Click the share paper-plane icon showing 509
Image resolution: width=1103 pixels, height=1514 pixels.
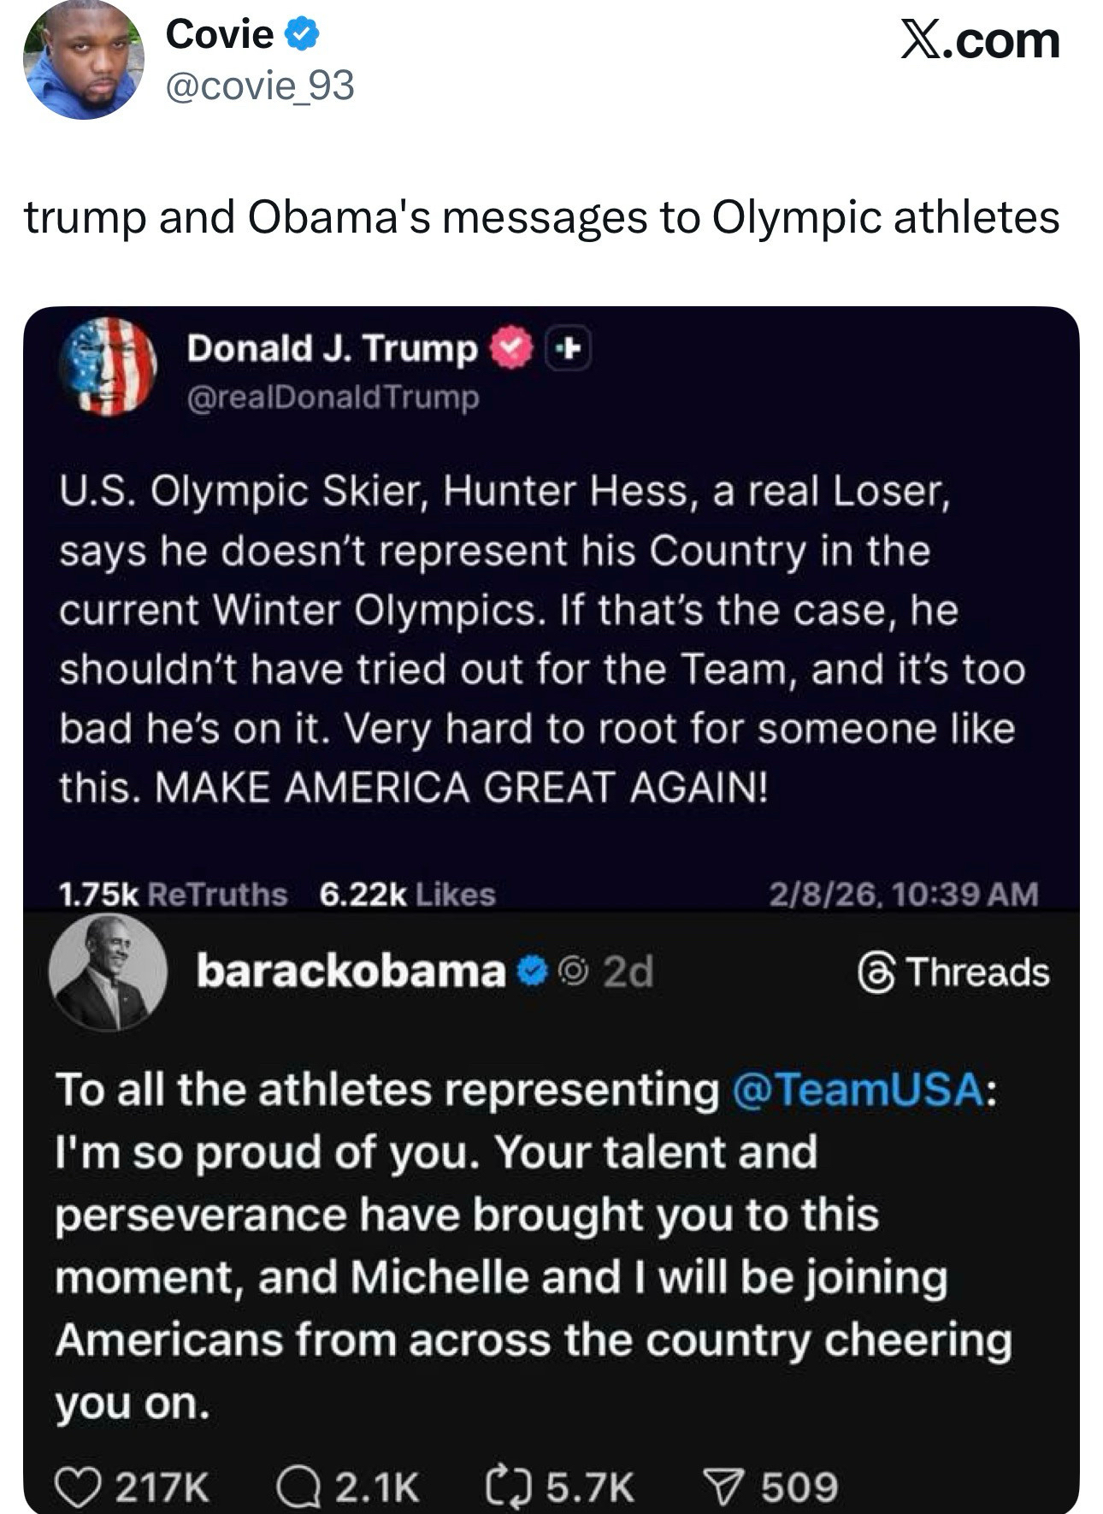(x=723, y=1487)
